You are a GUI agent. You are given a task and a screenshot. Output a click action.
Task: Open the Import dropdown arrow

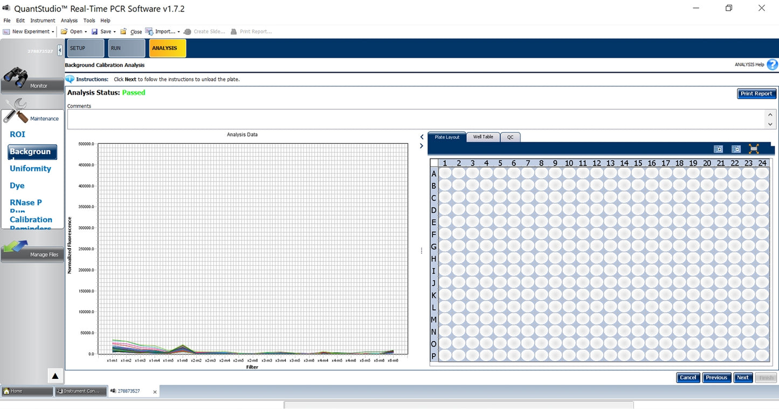(178, 32)
